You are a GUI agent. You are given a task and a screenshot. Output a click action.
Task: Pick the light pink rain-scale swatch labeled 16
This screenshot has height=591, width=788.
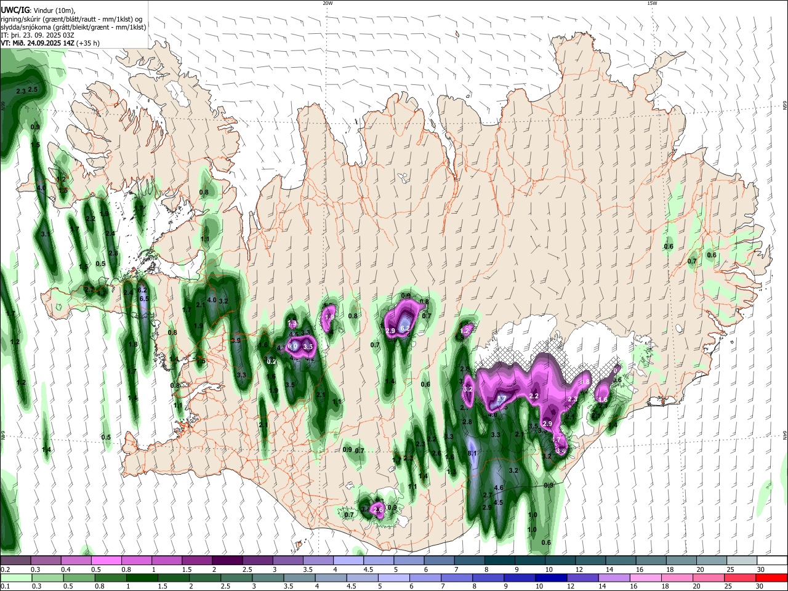pyautogui.click(x=645, y=578)
